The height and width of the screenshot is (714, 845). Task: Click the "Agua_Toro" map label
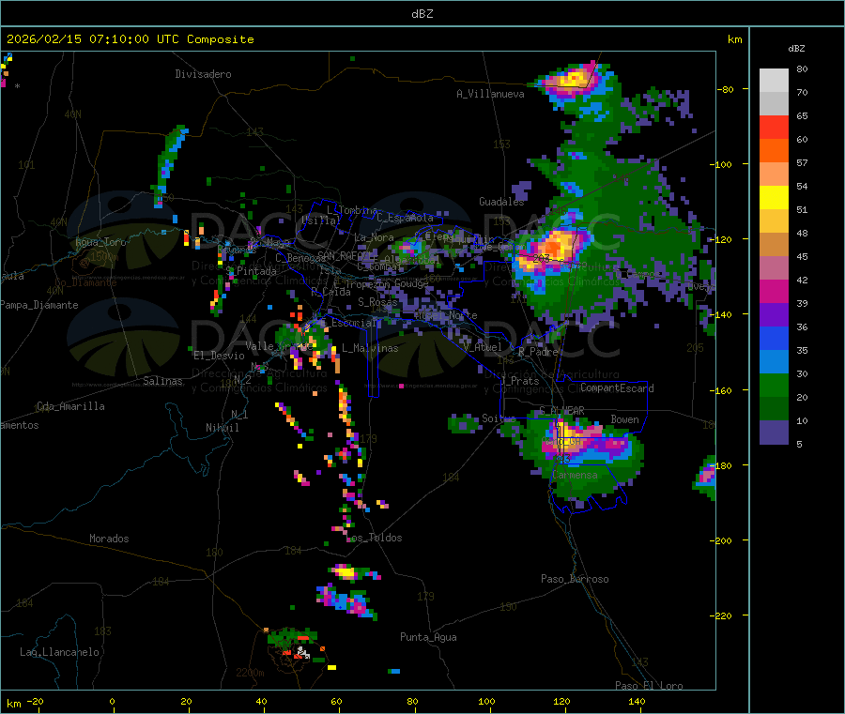(100, 242)
